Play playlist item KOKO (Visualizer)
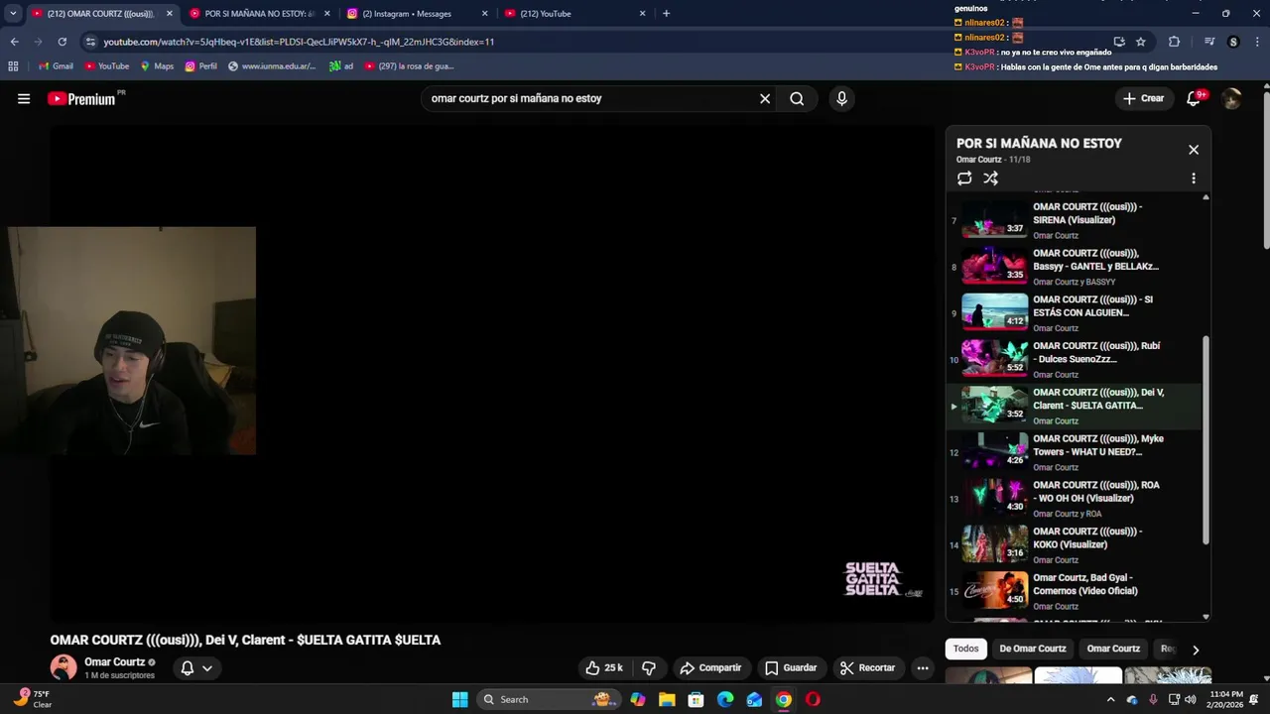The width and height of the screenshot is (1270, 714). 1076,544
